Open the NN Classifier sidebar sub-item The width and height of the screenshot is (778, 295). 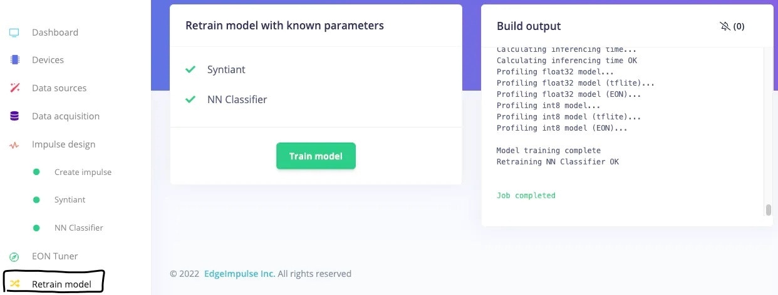point(78,228)
